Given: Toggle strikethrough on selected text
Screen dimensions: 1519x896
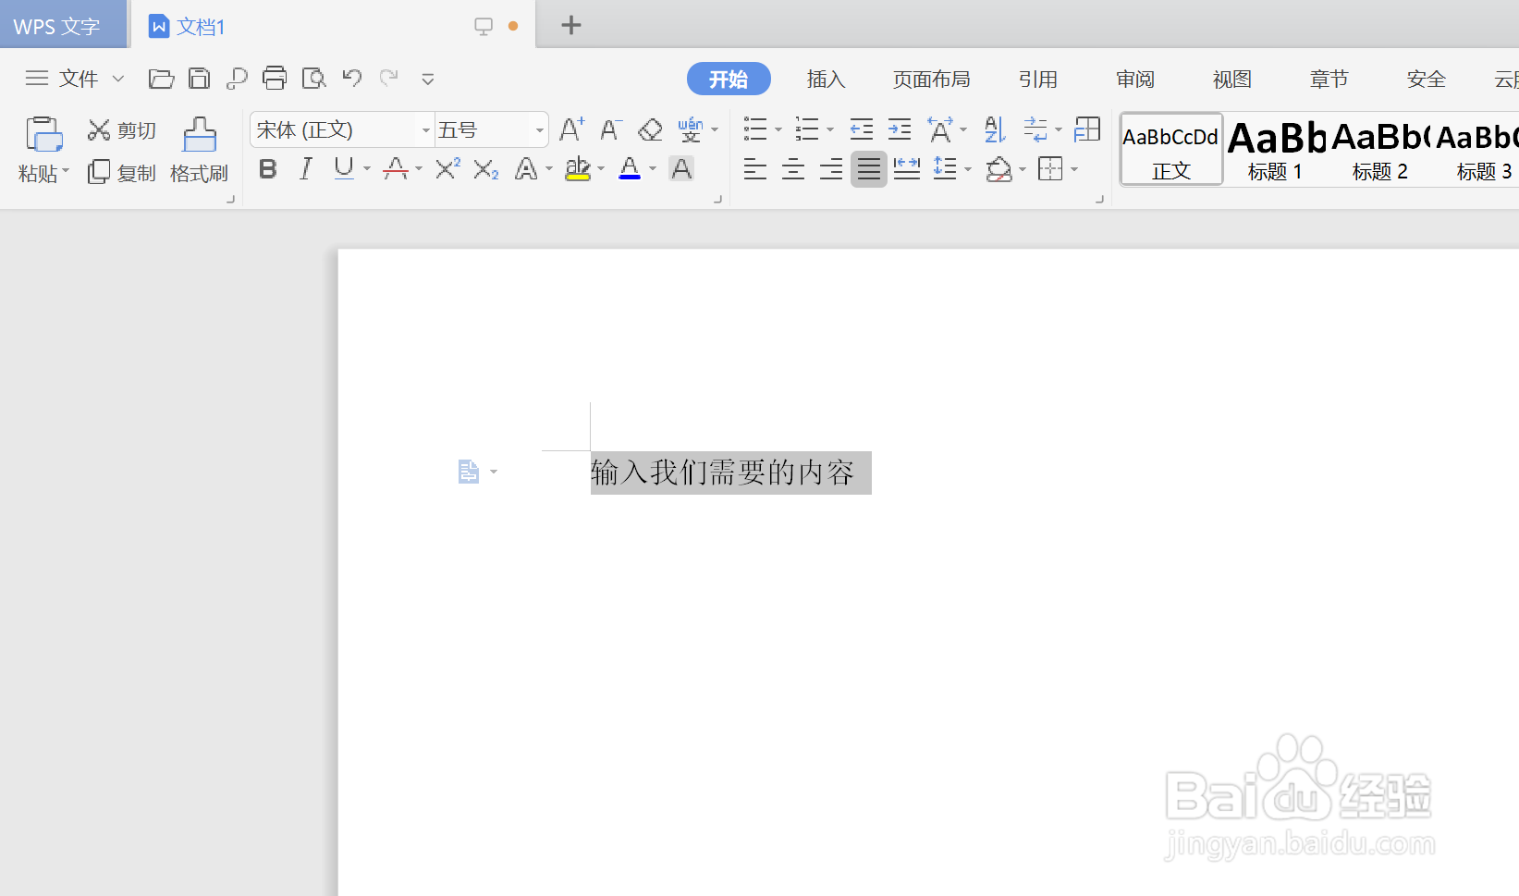Looking at the screenshot, I should [x=396, y=169].
